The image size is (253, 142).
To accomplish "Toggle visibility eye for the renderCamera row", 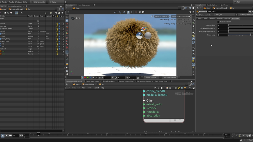I will pos(59,29).
